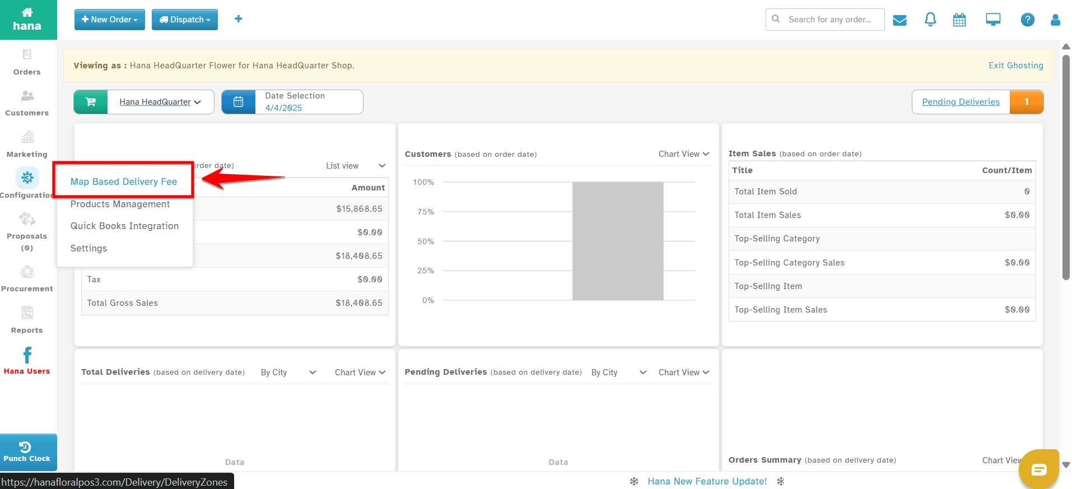Open the List view dropdown

pos(356,166)
